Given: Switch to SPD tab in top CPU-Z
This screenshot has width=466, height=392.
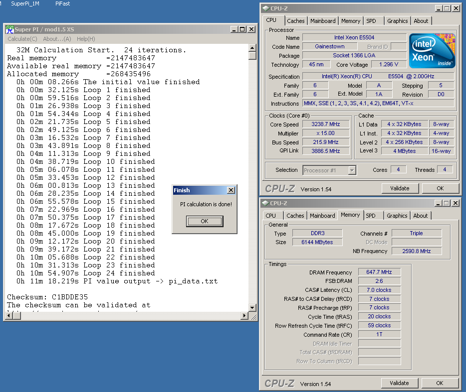Looking at the screenshot, I should [x=372, y=21].
